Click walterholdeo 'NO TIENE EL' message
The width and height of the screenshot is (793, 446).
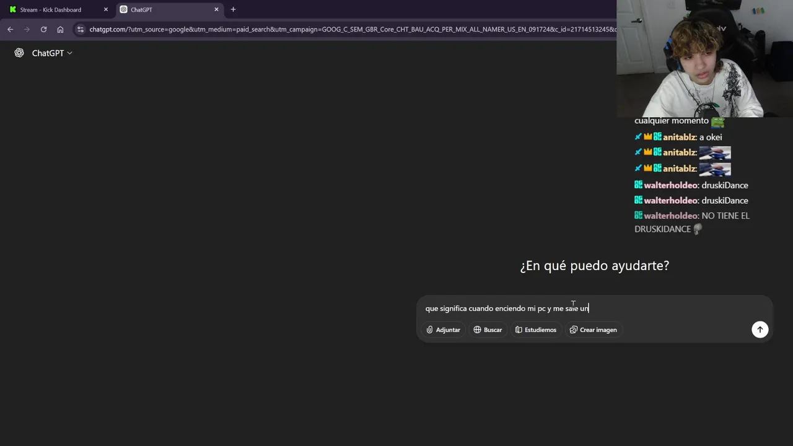[x=692, y=222]
